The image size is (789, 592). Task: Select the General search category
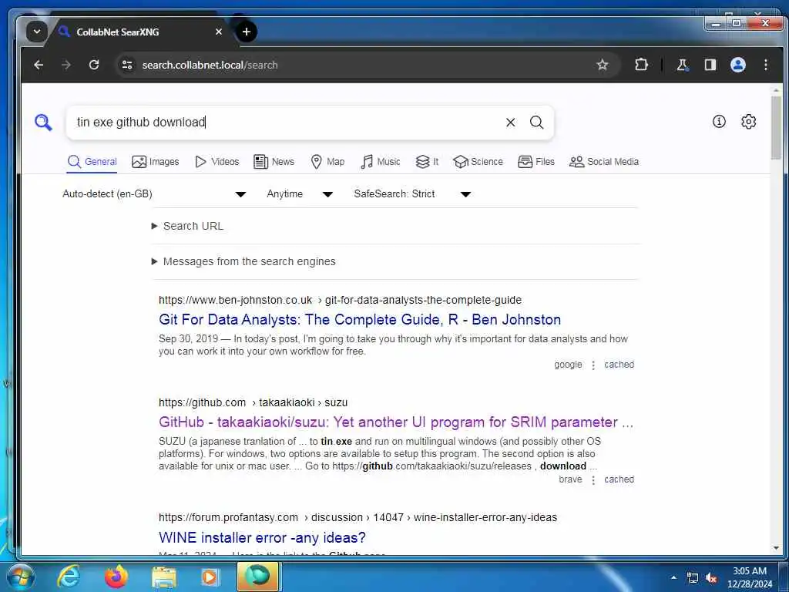point(92,162)
